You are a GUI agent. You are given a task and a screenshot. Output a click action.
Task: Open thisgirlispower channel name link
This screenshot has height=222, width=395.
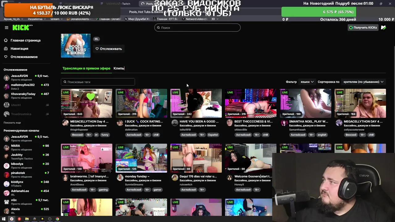point(79,130)
